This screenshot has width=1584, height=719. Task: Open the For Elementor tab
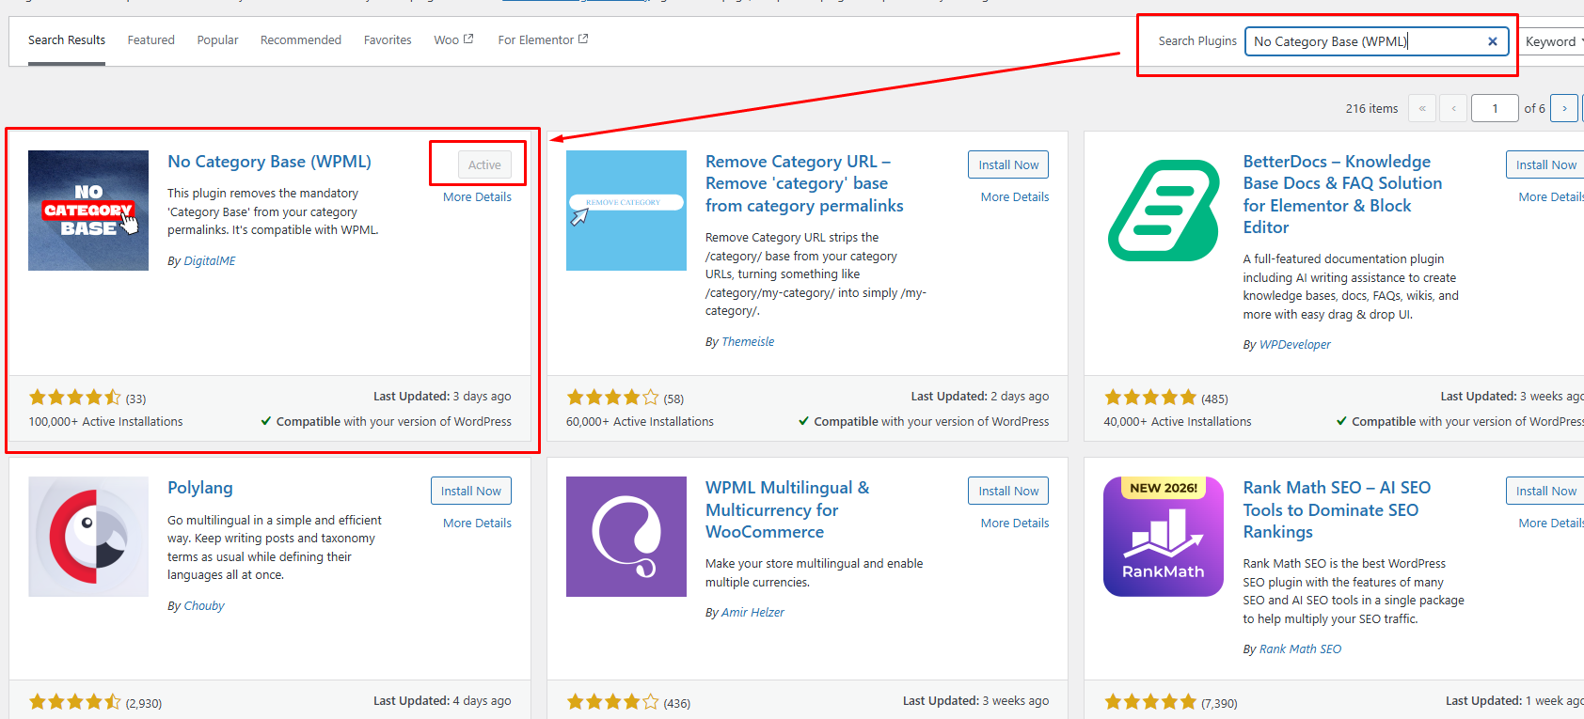(543, 40)
